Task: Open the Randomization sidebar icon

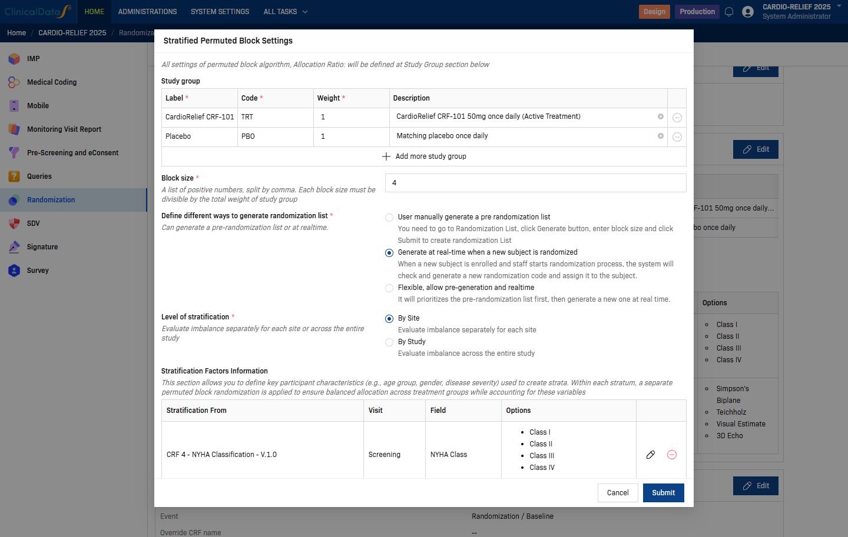Action: click(14, 200)
